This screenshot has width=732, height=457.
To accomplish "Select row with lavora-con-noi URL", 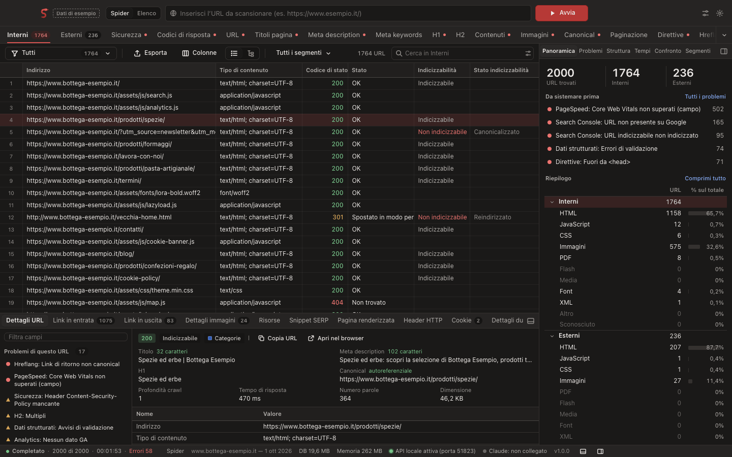I will (269, 156).
